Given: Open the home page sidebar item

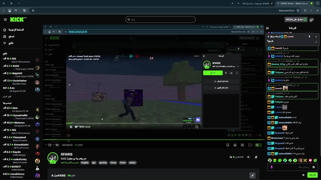Looking at the screenshot, I should pyautogui.click(x=13, y=30).
